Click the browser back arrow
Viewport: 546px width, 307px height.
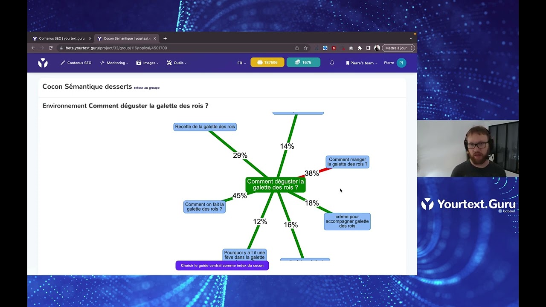33,48
